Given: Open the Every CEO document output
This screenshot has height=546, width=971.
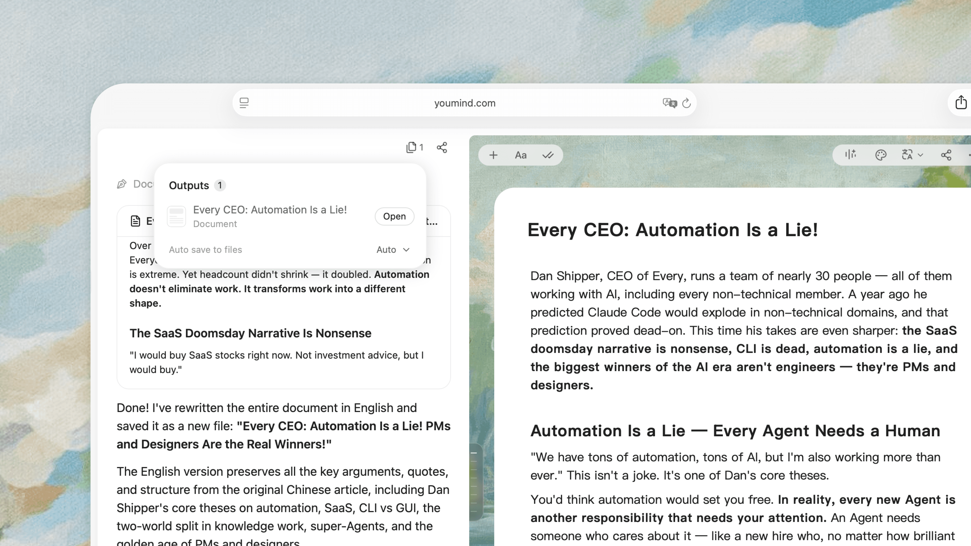Looking at the screenshot, I should [394, 216].
